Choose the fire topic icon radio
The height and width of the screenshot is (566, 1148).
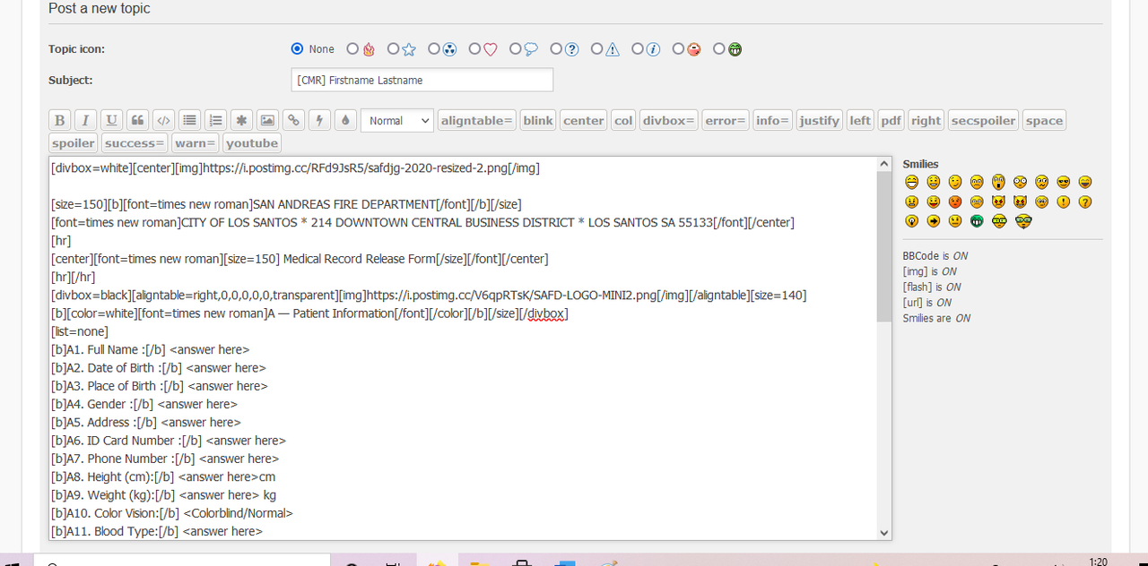352,49
